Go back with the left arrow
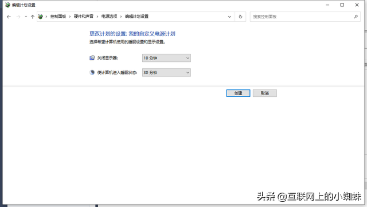 [x=9, y=17]
